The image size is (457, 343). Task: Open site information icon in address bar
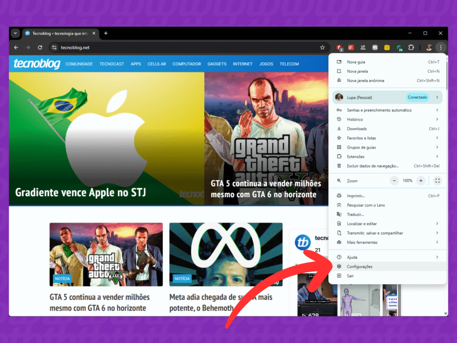[54, 47]
